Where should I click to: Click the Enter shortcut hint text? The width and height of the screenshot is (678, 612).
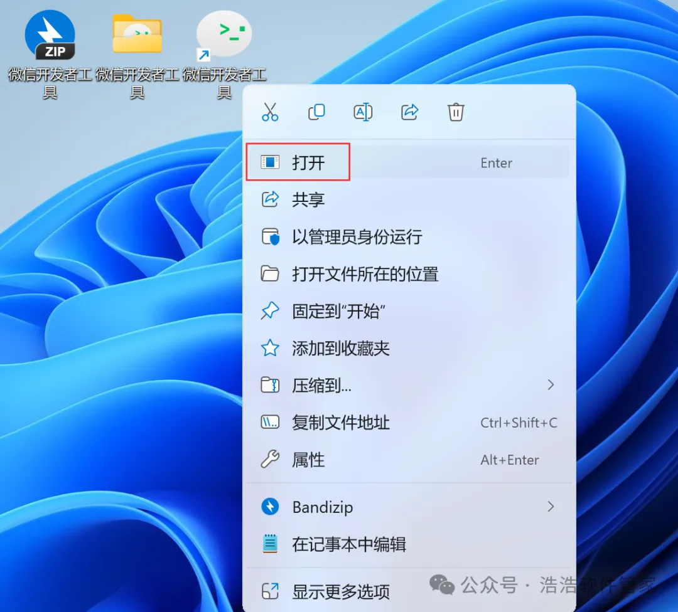pyautogui.click(x=497, y=163)
